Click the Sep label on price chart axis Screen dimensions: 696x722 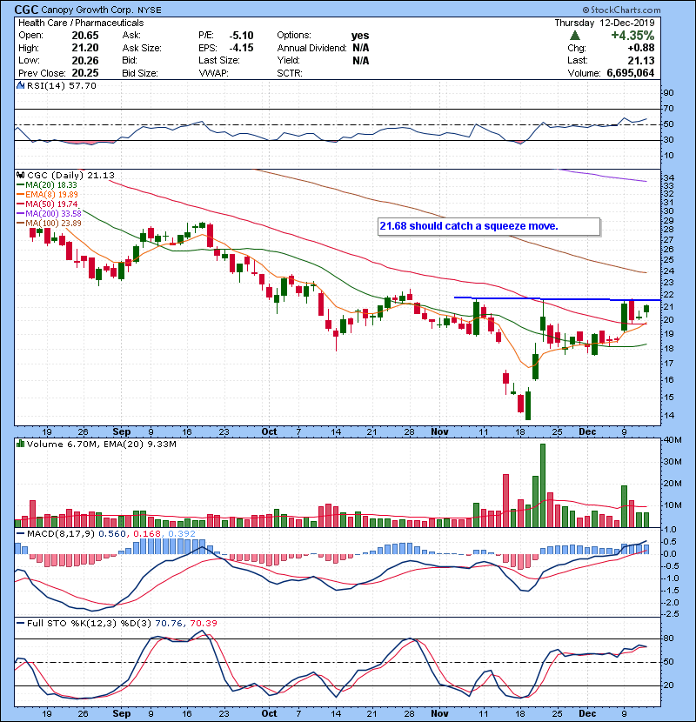[x=122, y=431]
